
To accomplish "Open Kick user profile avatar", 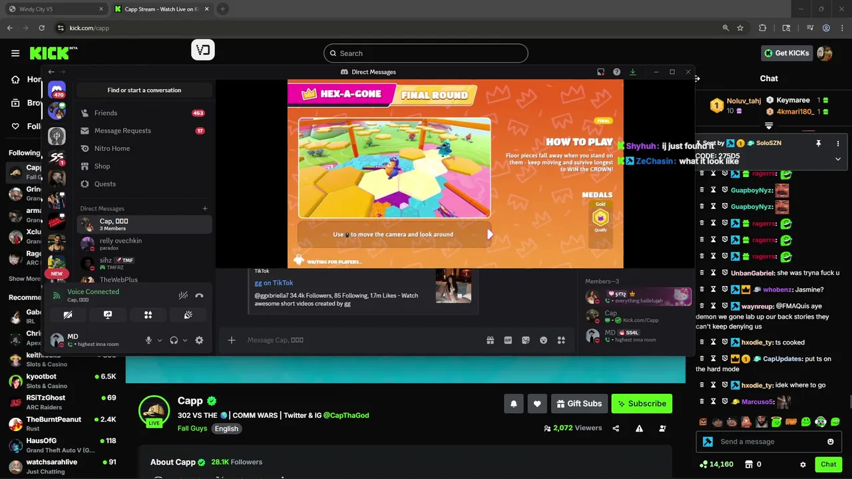I will 825,53.
